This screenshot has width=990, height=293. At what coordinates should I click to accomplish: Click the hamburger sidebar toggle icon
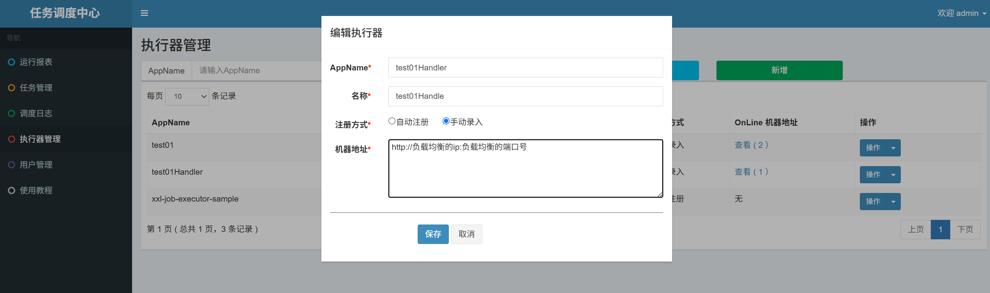click(144, 13)
